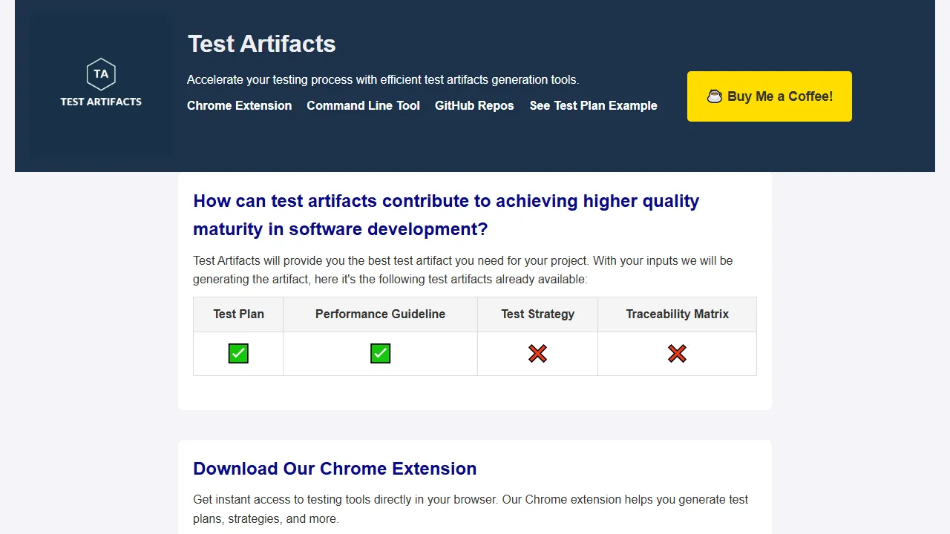Click the red X under Traceability Matrix
This screenshot has height=534, width=950.
pos(677,354)
